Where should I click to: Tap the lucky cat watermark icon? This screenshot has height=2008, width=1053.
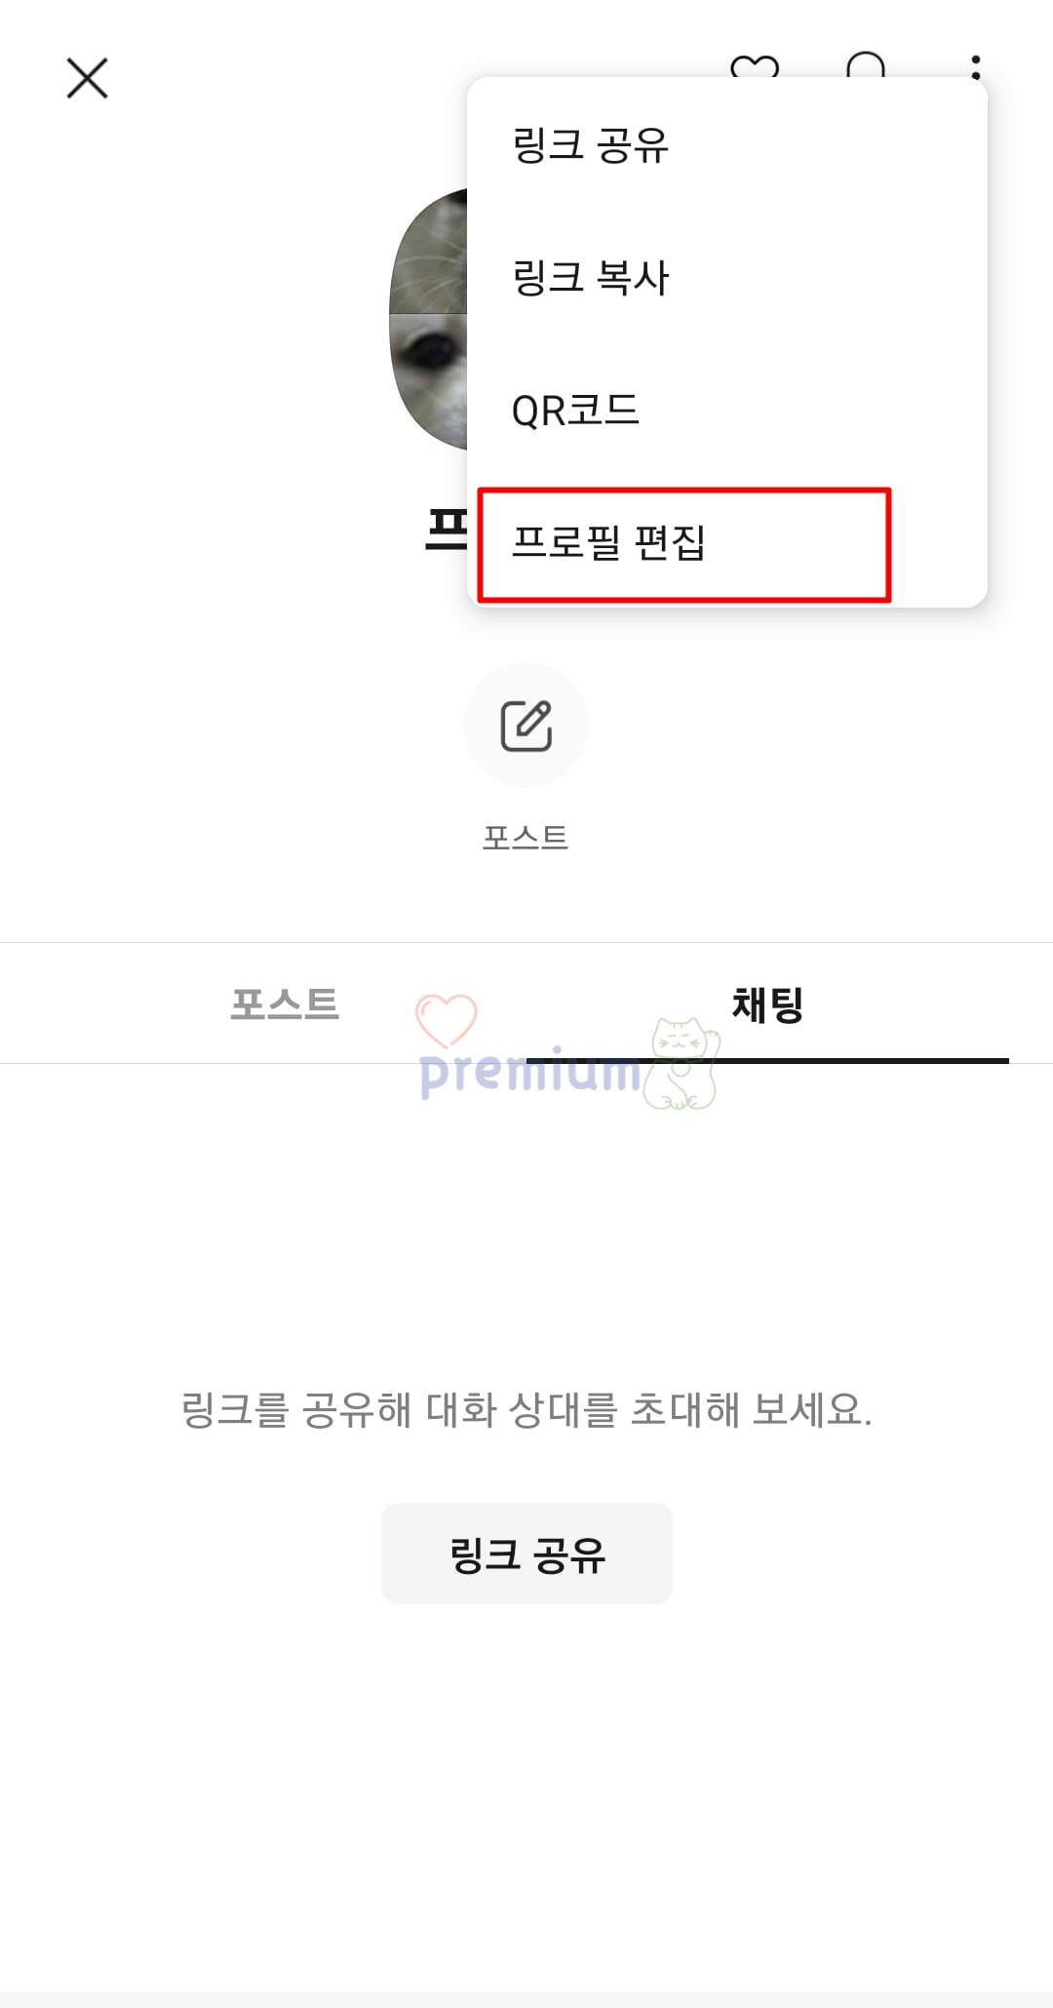pos(682,1064)
